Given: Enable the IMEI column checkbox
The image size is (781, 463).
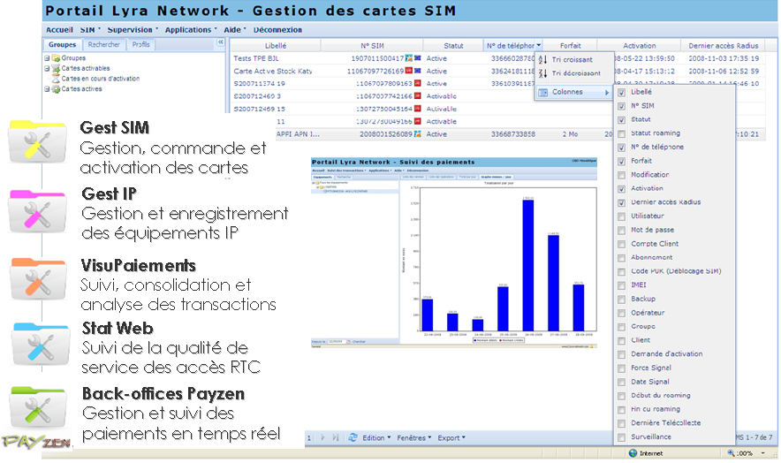Looking at the screenshot, I should pos(622,285).
